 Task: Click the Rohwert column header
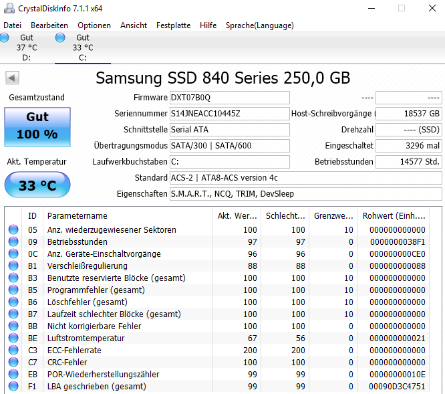[x=394, y=216]
